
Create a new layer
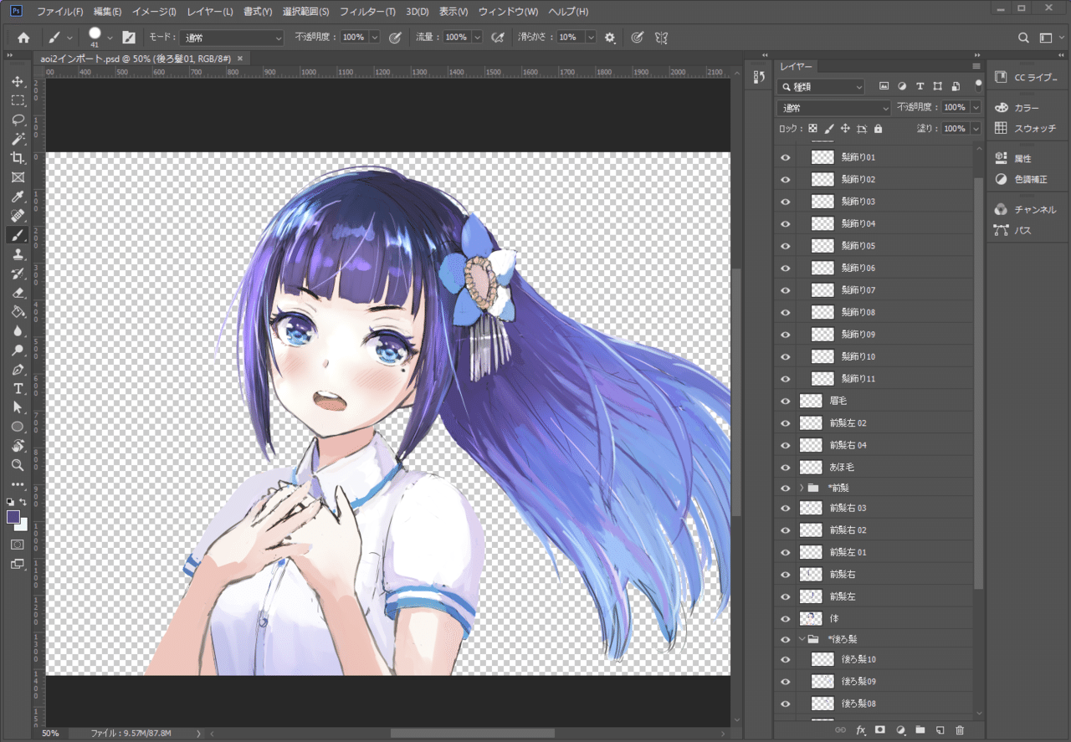point(940,730)
